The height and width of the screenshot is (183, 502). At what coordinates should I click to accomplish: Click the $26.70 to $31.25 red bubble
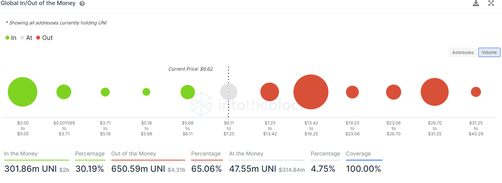click(x=434, y=92)
